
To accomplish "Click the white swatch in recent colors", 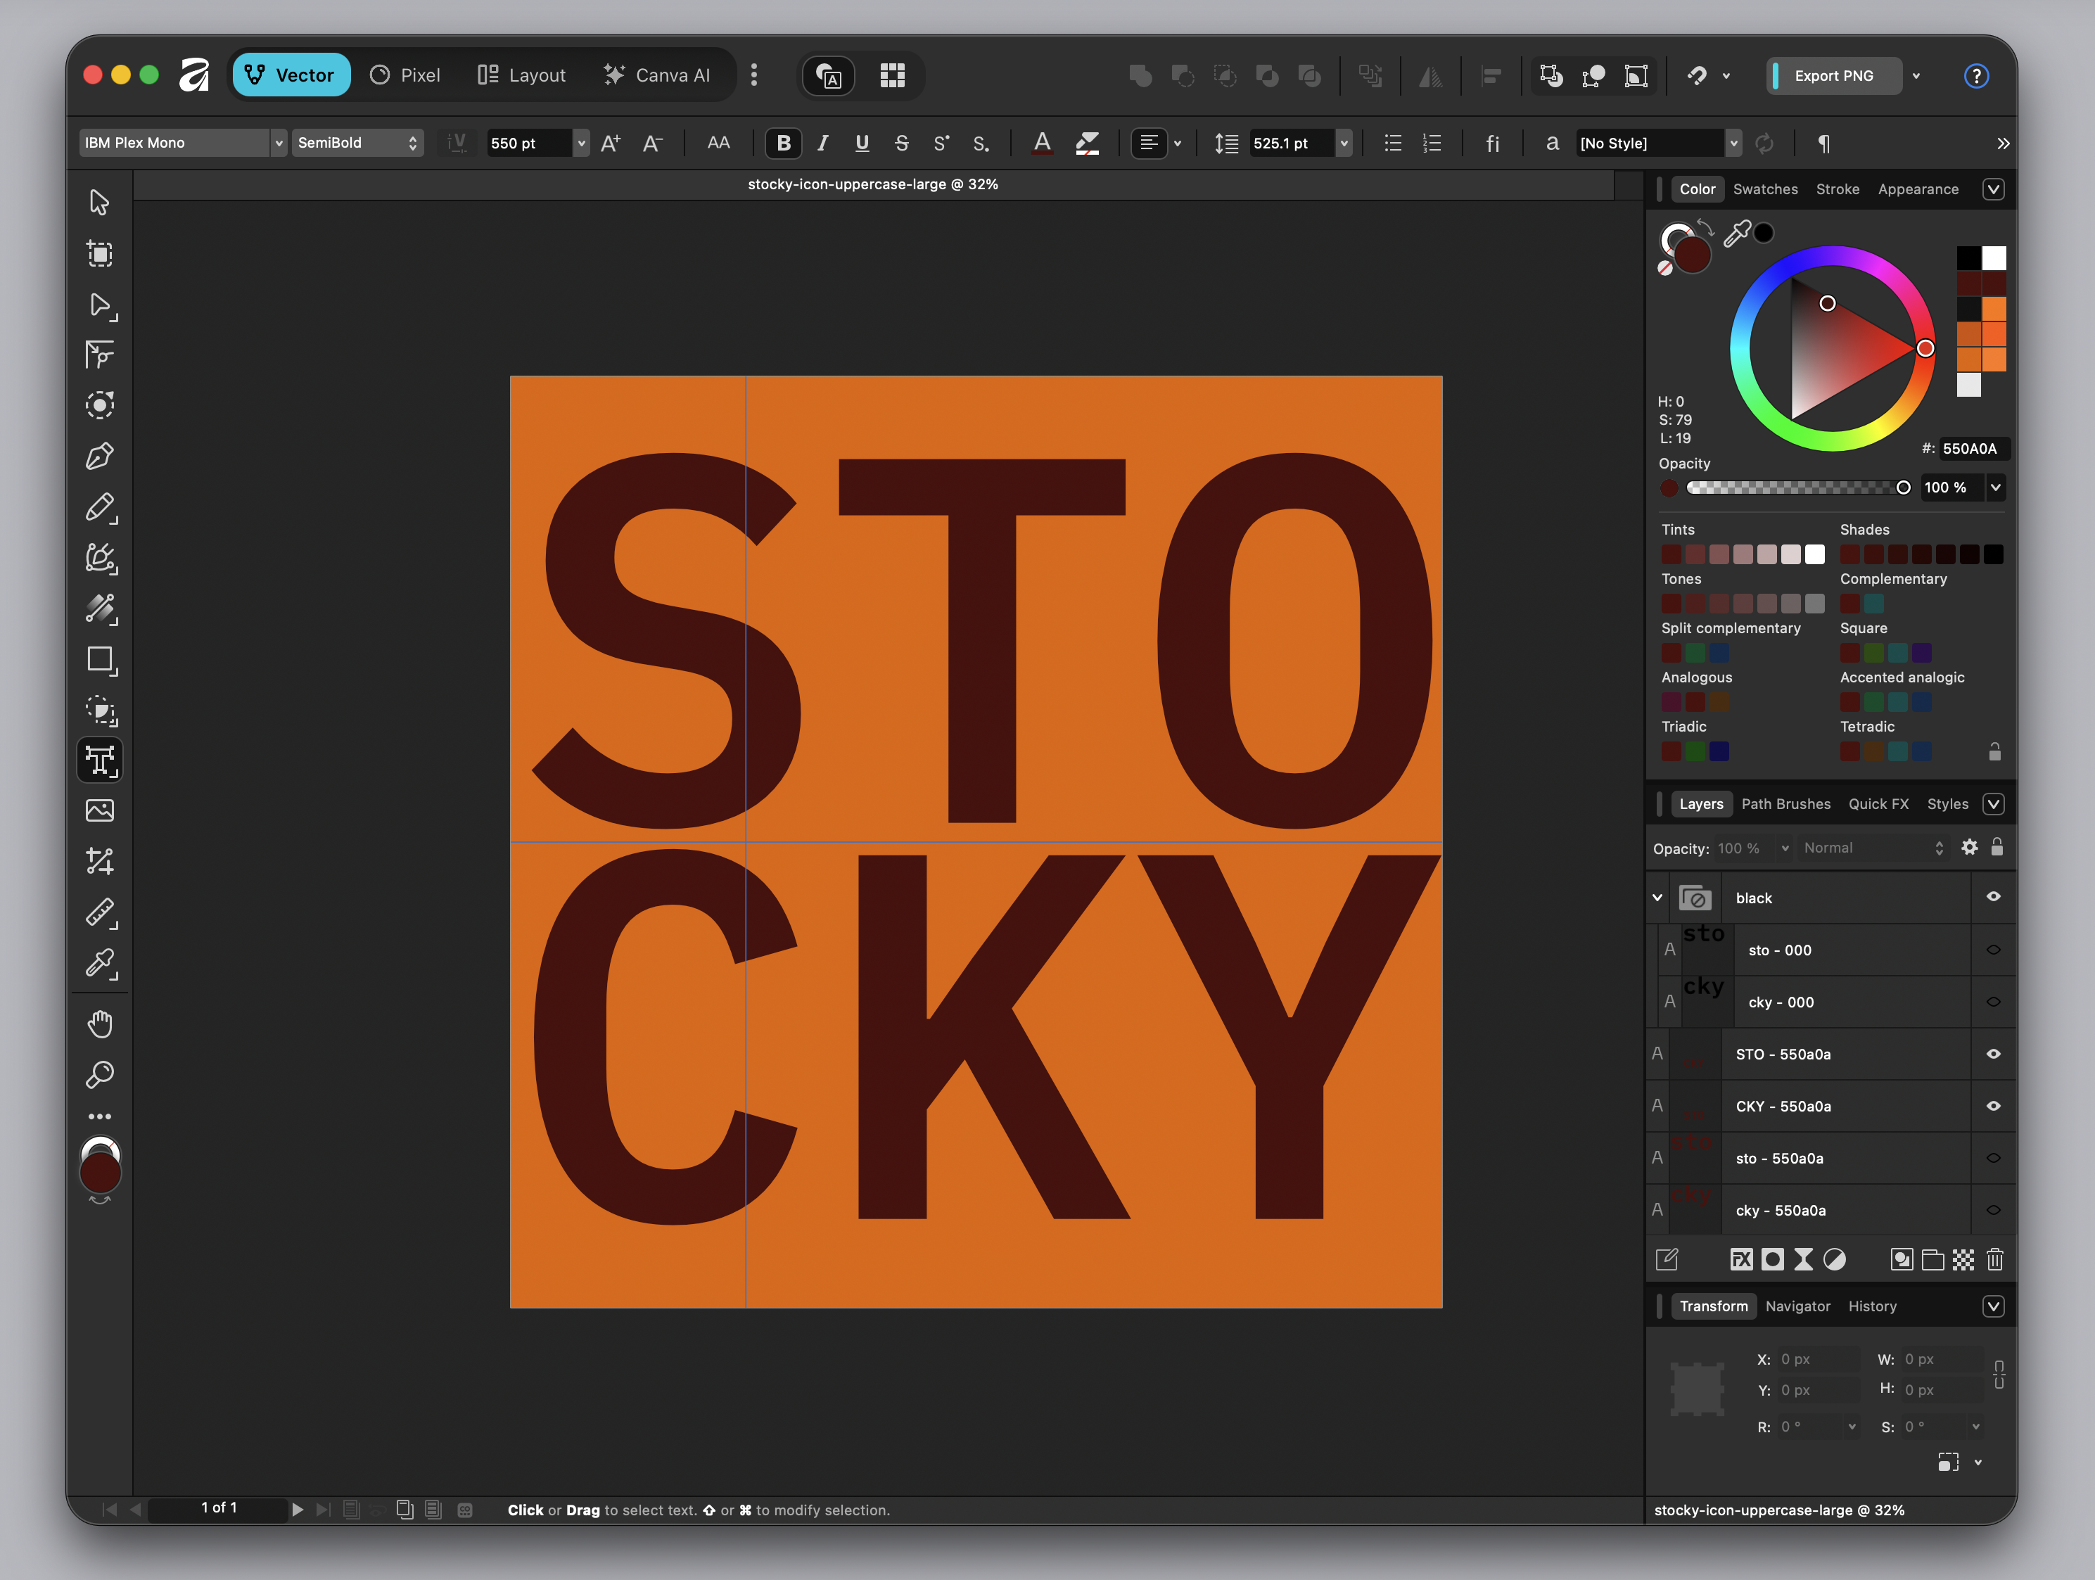I will click(x=1994, y=257).
